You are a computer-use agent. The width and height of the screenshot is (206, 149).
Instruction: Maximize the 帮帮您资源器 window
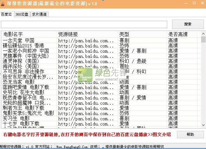point(194,3)
